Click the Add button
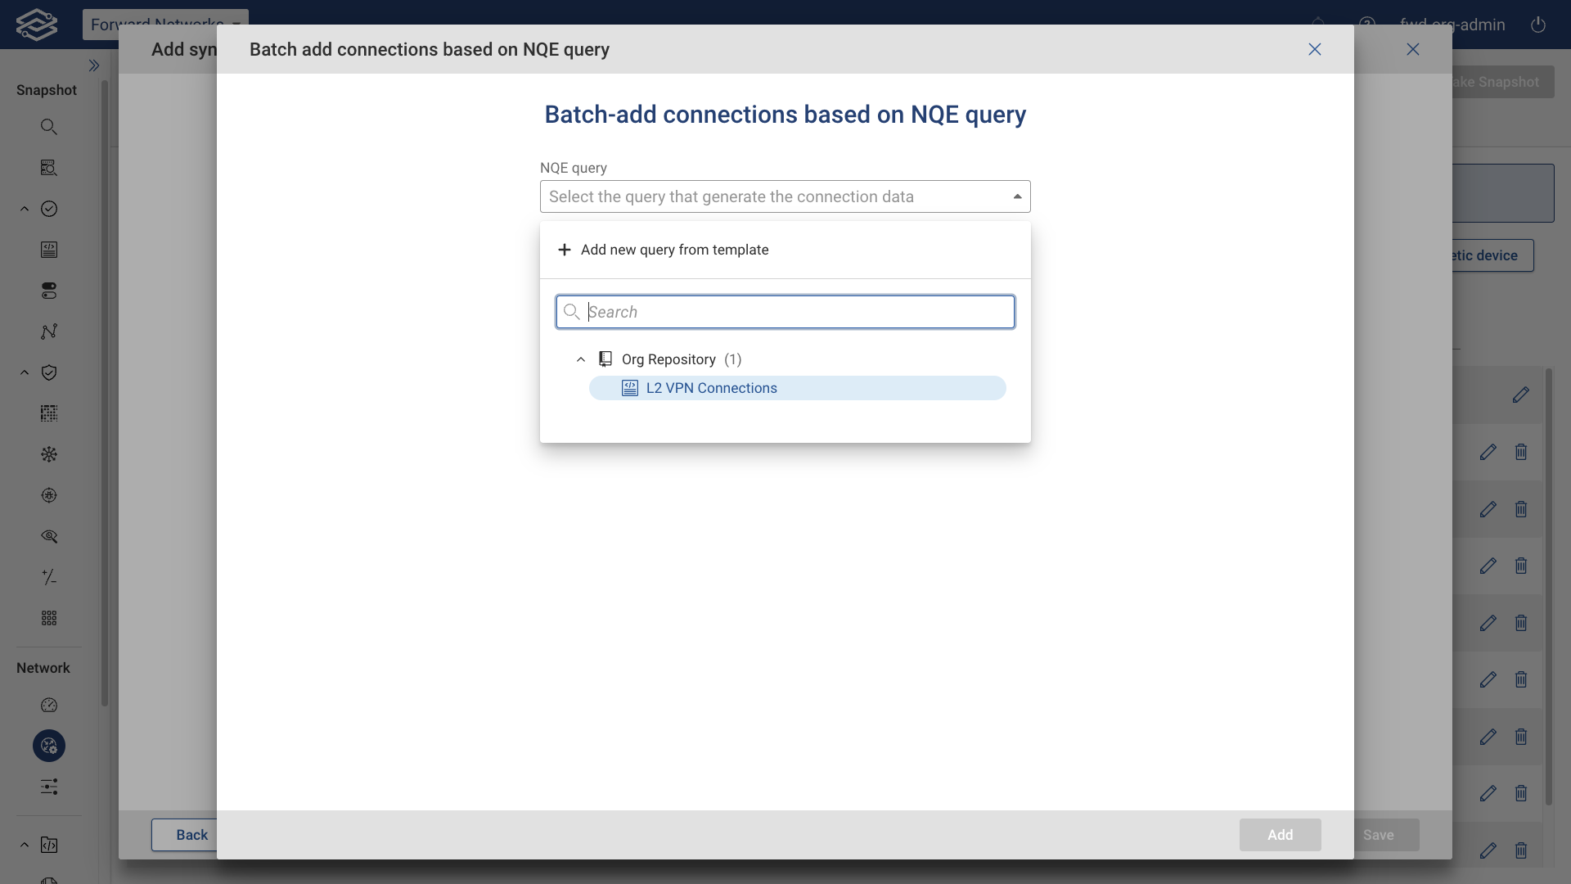 pos(1280,834)
